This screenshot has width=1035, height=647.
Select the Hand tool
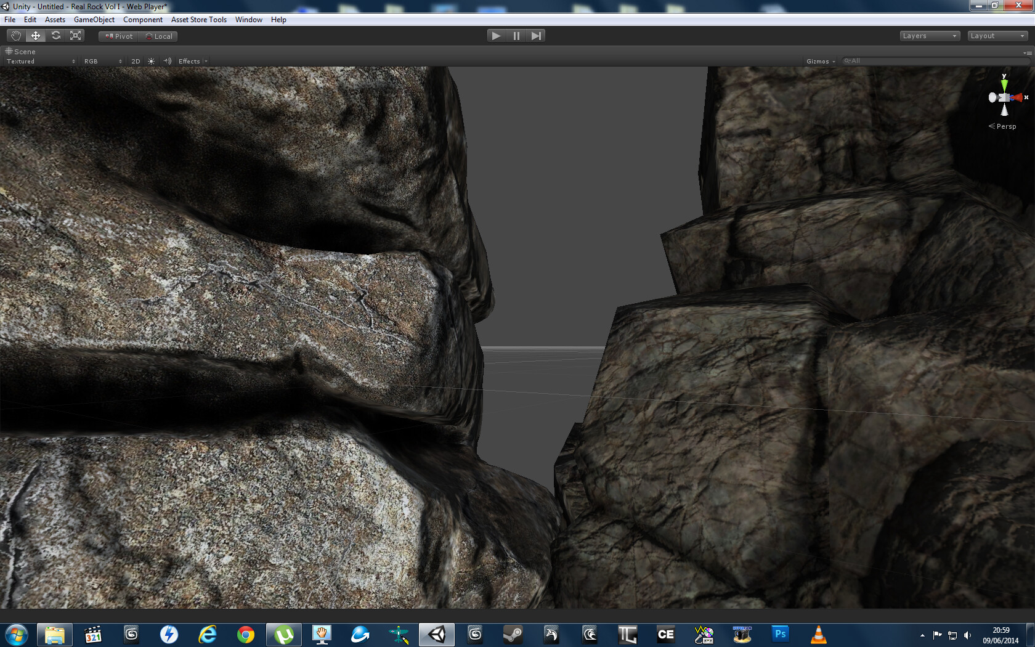pyautogui.click(x=15, y=36)
